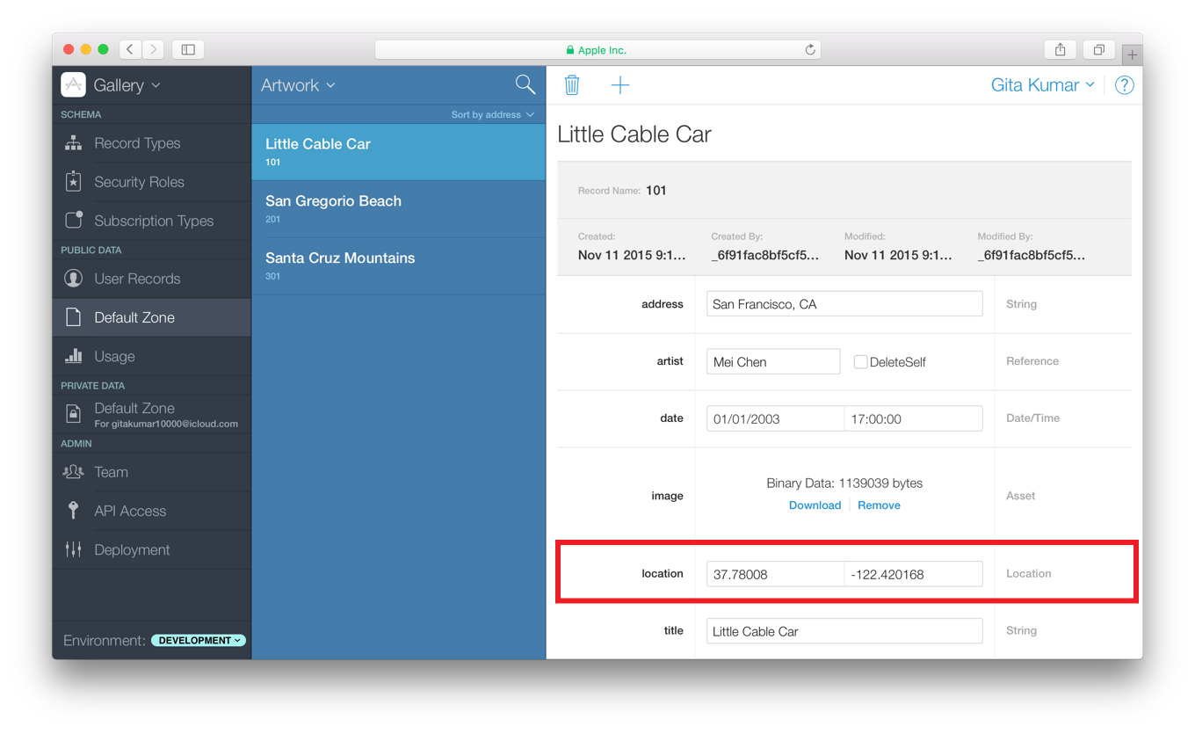View User Records public data
This screenshot has width=1195, height=734.
[x=138, y=279]
